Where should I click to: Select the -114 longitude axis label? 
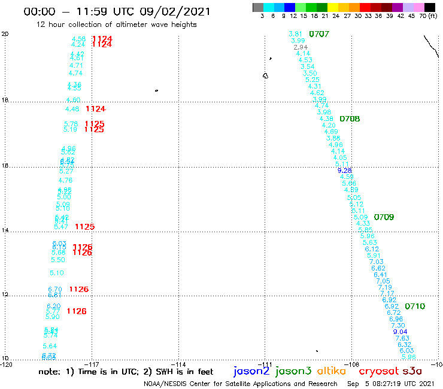(178, 364)
